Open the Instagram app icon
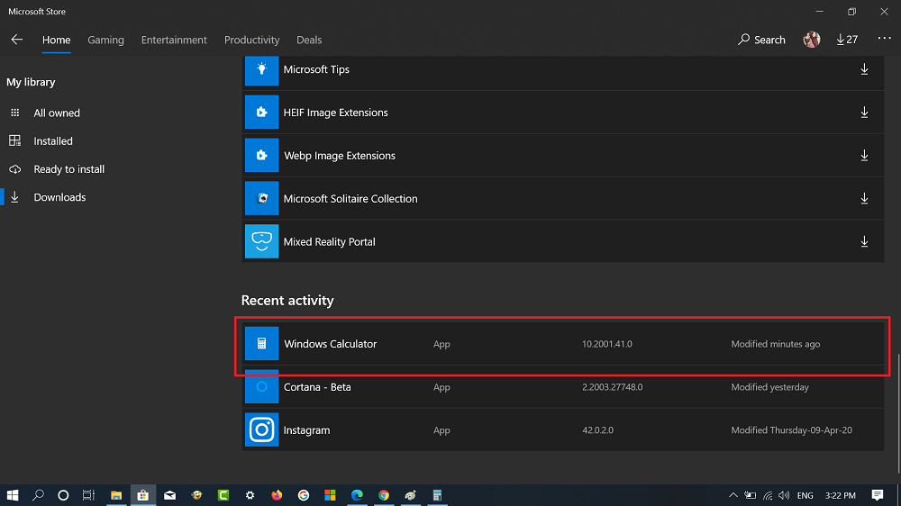The height and width of the screenshot is (506, 901). click(261, 429)
